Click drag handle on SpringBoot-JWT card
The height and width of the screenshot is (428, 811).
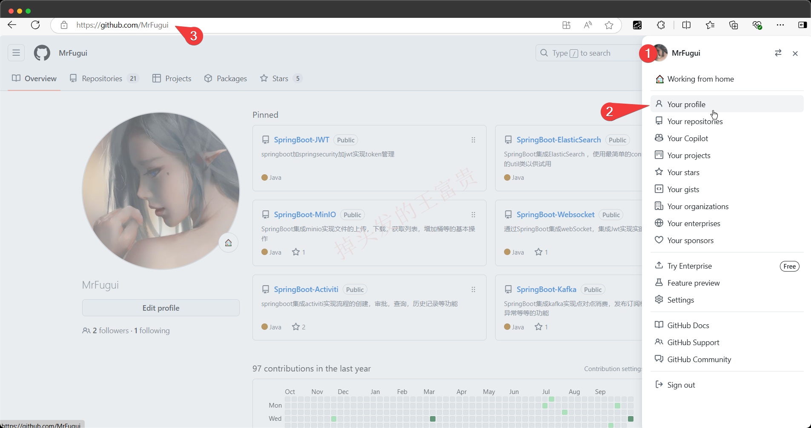(473, 140)
